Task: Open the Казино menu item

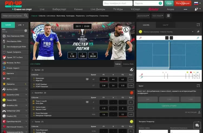Action: tap(78, 9)
